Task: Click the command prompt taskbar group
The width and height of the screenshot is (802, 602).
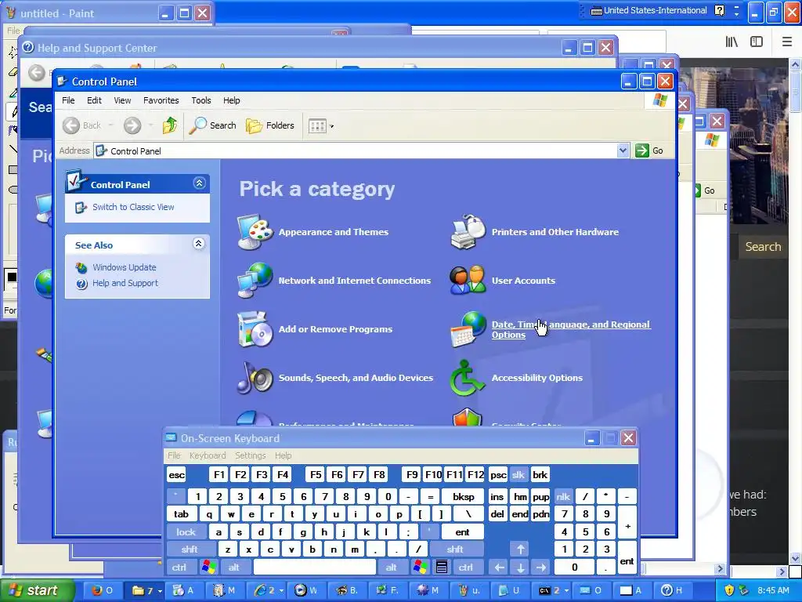Action: 552,590
